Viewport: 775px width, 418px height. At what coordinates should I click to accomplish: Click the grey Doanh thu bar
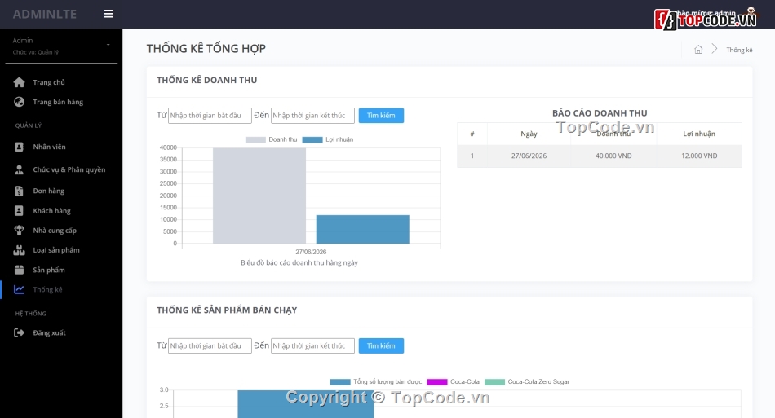[x=259, y=196]
